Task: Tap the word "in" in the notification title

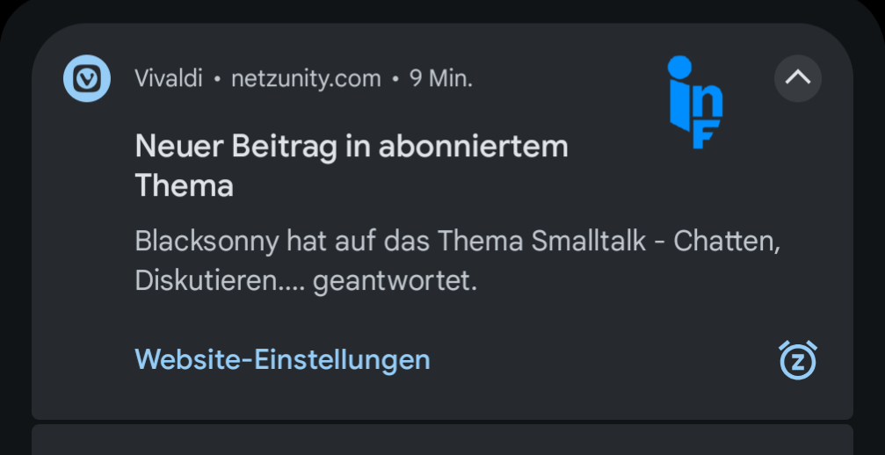Action: [357, 147]
